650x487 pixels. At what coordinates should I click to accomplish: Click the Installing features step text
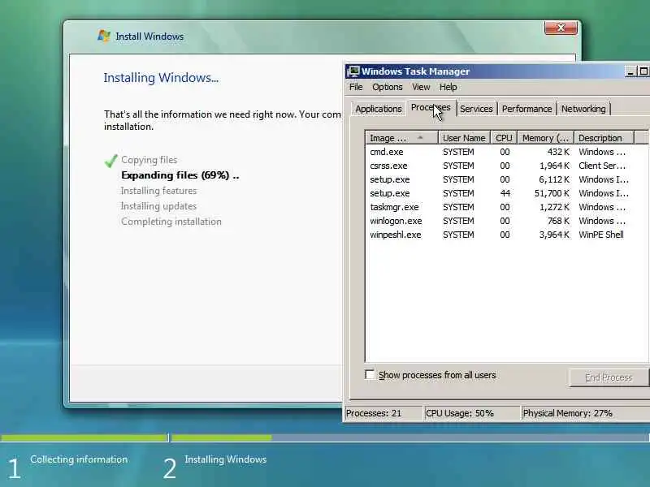(158, 191)
